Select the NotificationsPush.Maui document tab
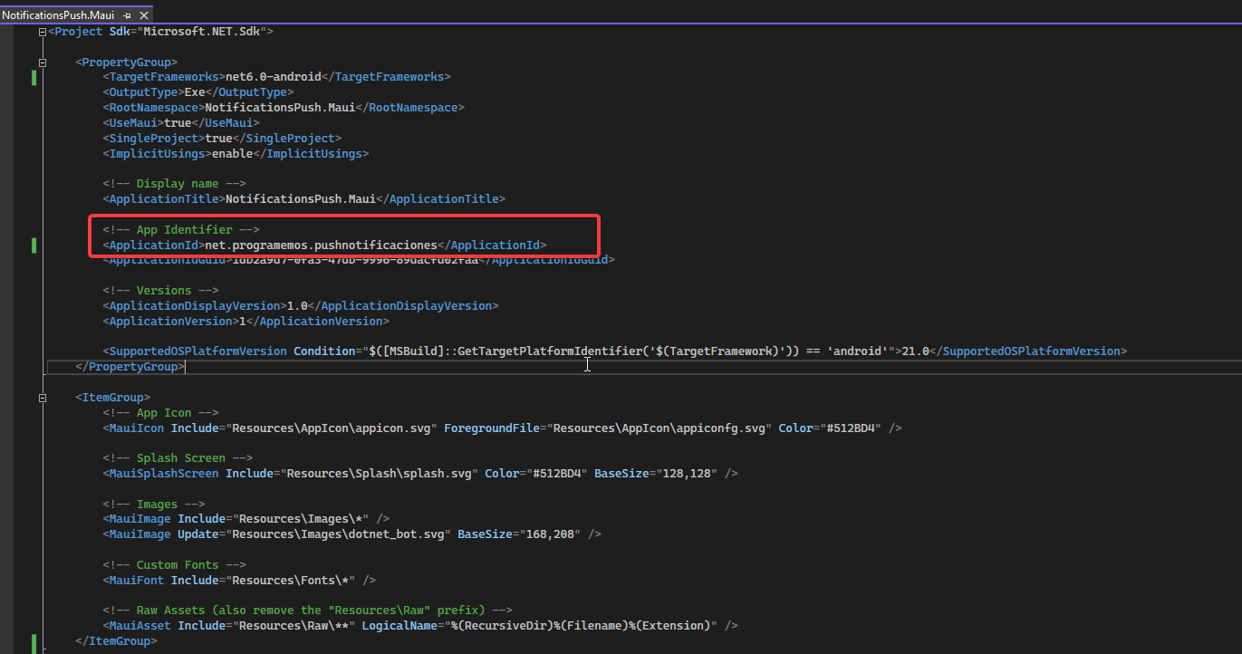The image size is (1242, 654). pyautogui.click(x=59, y=14)
